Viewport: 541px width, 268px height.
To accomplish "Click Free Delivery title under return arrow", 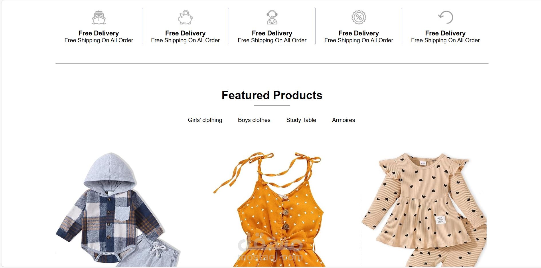I will 445,33.
